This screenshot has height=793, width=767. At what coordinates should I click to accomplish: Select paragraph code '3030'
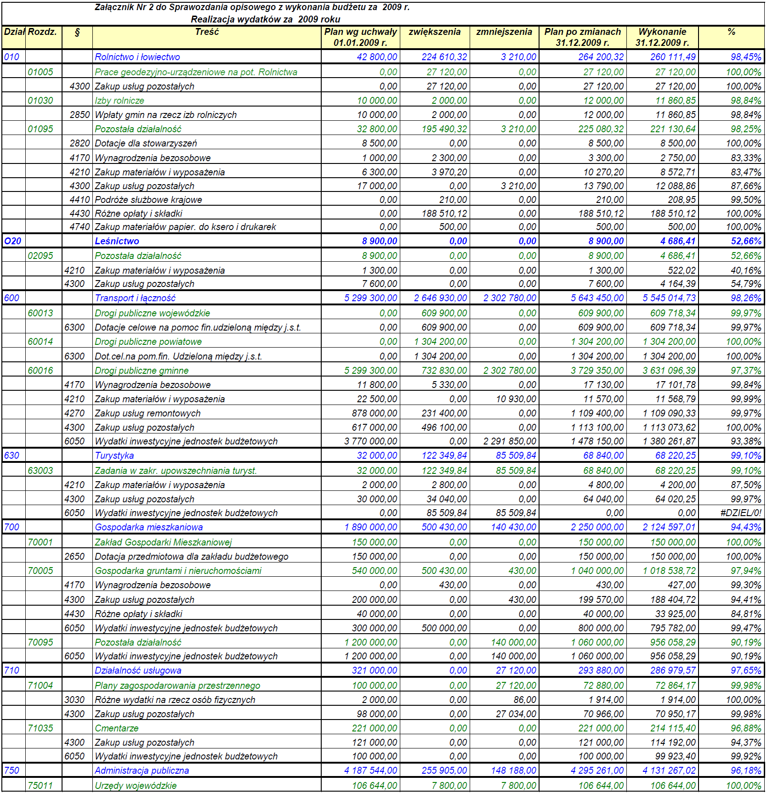(x=74, y=700)
